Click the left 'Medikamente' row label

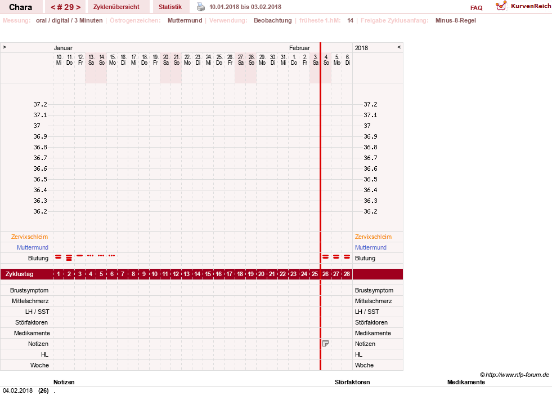[x=32, y=333]
